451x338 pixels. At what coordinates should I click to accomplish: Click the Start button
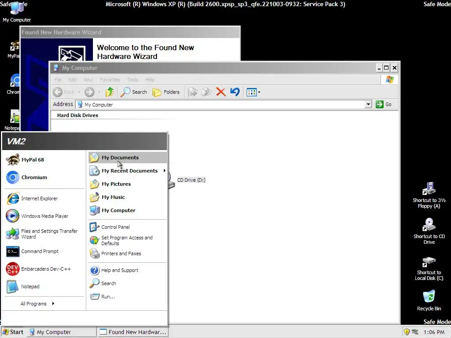[x=13, y=332]
